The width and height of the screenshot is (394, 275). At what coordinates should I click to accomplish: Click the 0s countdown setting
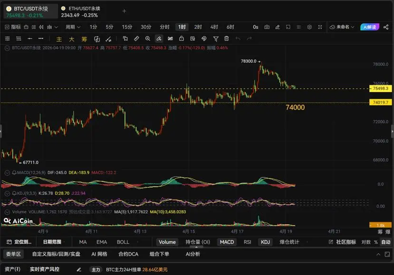[256, 27]
